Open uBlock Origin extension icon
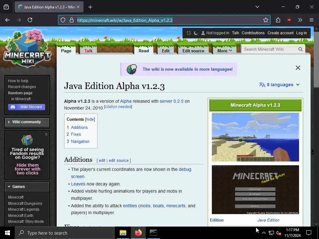This screenshot has width=319, height=239. coord(289,20)
